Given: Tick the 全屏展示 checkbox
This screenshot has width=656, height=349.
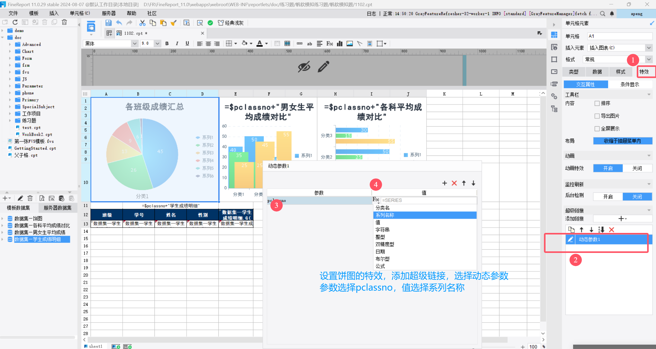Looking at the screenshot, I should click(x=597, y=129).
